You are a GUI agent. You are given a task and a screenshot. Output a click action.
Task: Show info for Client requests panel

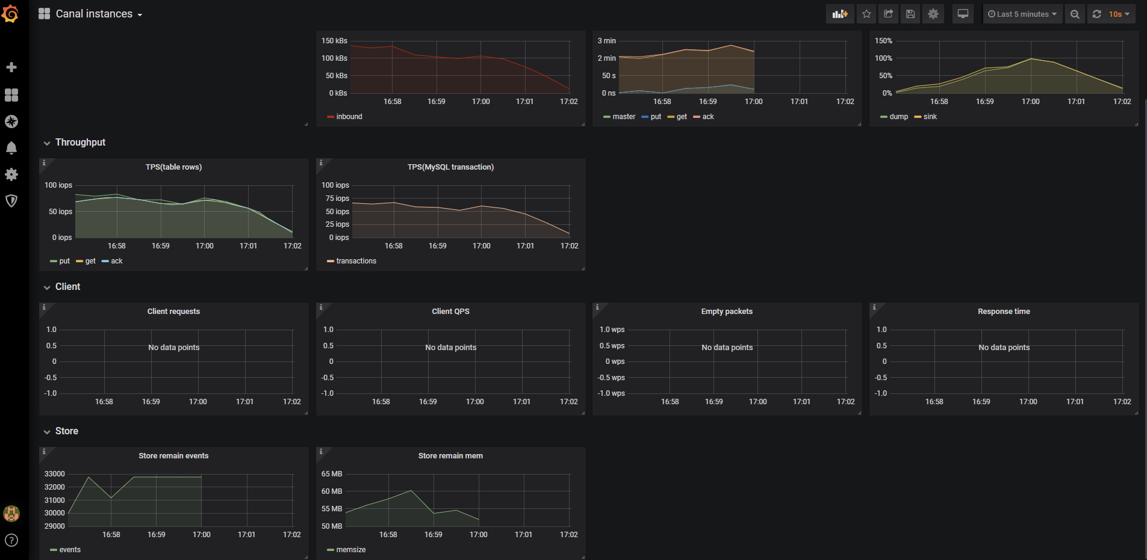[x=43, y=307]
